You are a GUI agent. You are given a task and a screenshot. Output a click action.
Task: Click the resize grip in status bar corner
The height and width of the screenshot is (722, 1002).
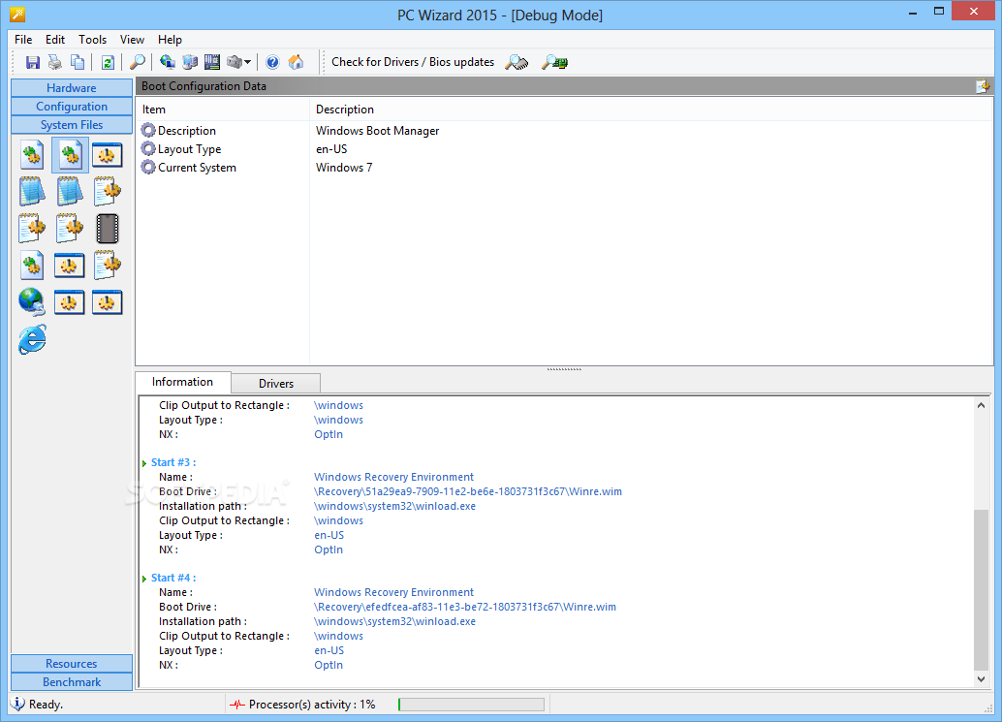(x=987, y=707)
